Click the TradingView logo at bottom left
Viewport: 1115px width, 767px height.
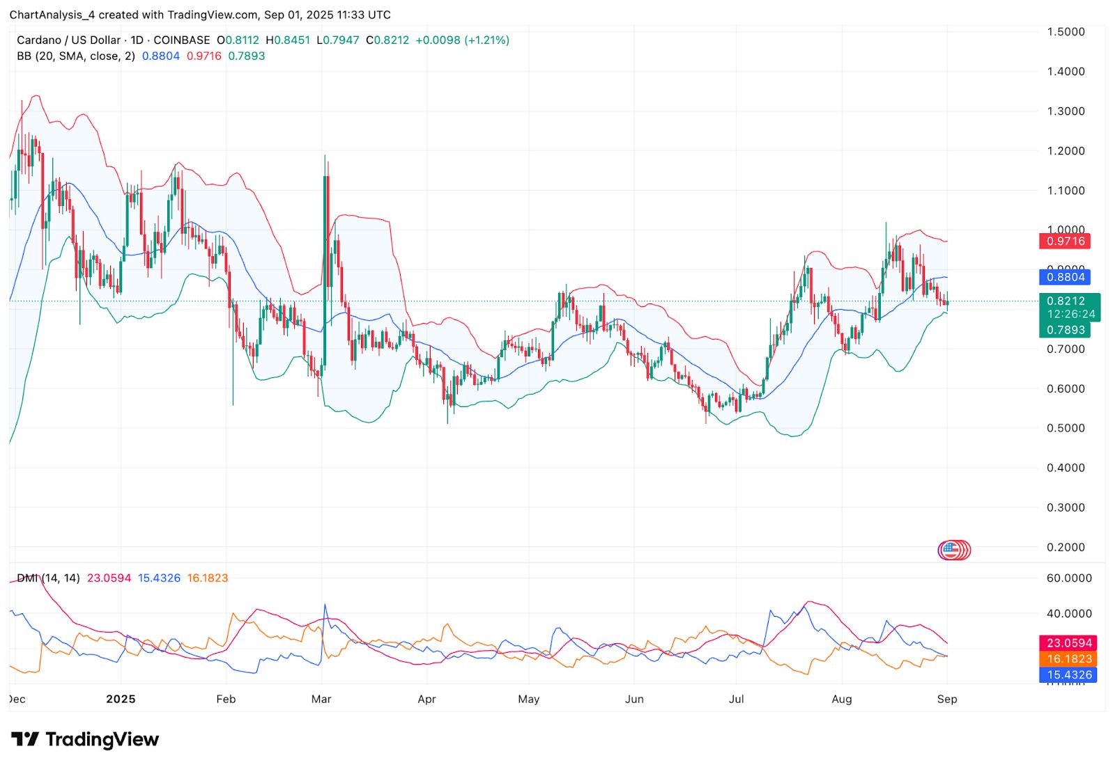tap(85, 739)
